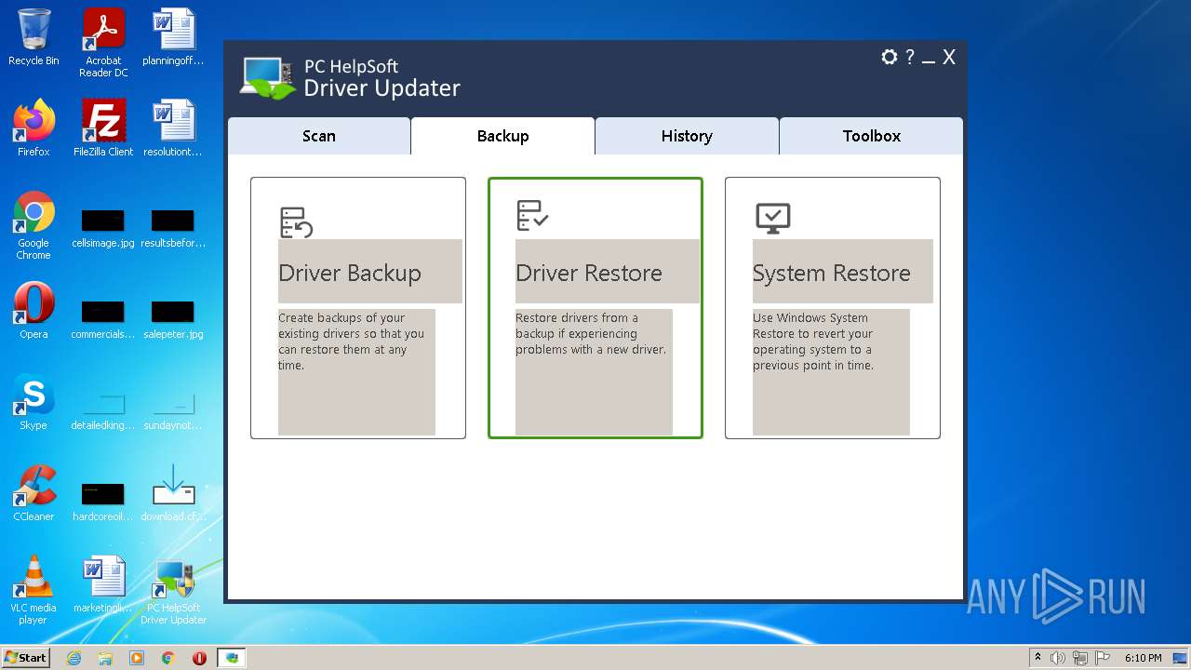Select Acrobat Reader DC desktop shortcut

(103, 43)
